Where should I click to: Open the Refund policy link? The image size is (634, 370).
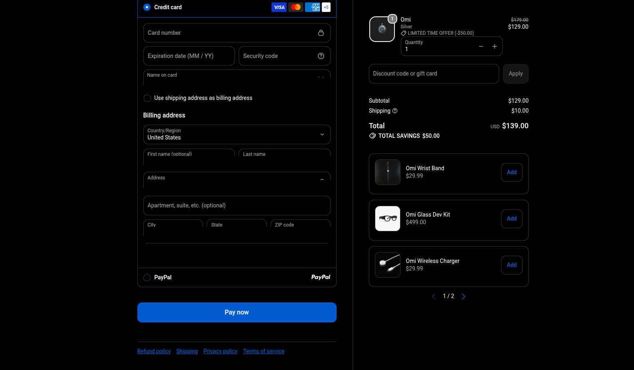tap(154, 351)
